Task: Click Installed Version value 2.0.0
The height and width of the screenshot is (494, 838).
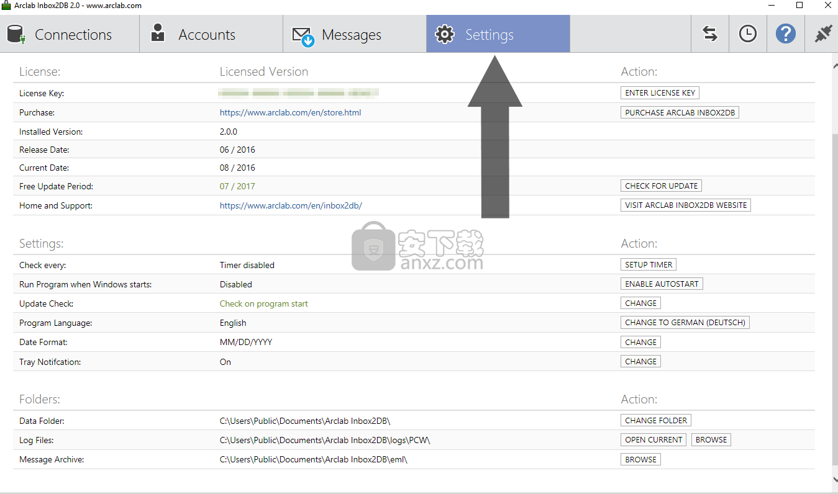Action: (x=228, y=132)
